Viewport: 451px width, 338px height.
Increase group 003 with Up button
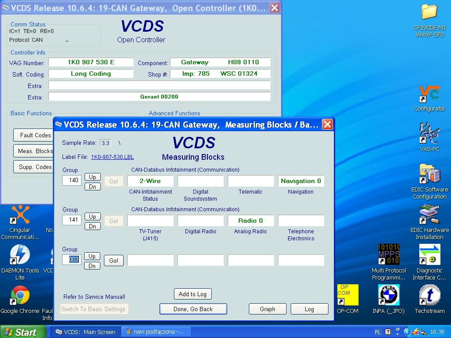[x=92, y=257]
